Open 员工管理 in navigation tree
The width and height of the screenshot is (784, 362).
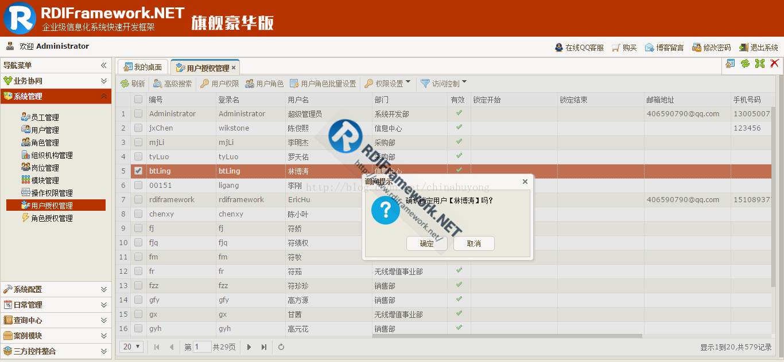click(45, 117)
